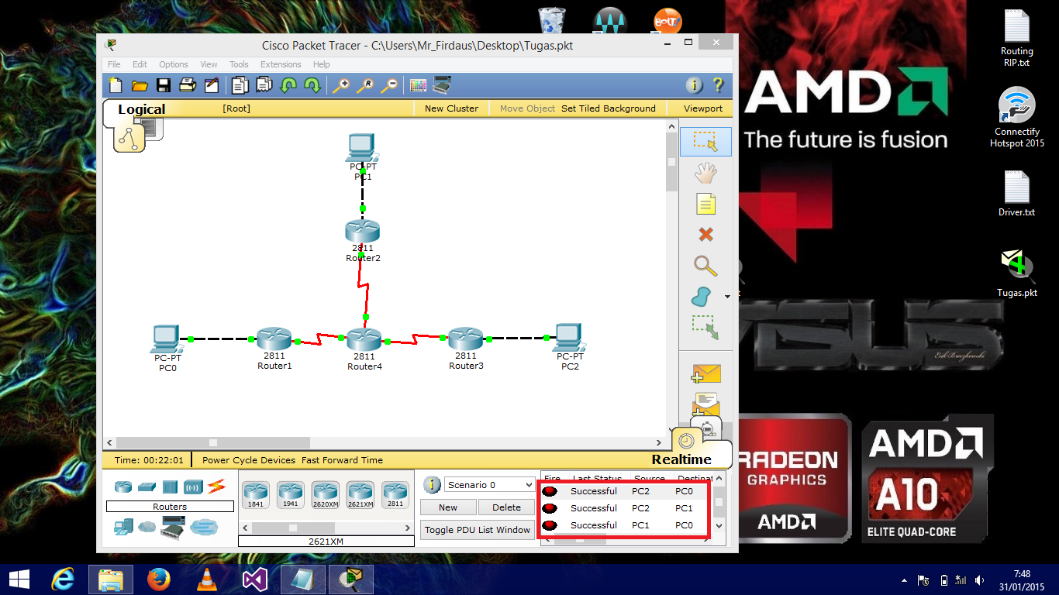Image resolution: width=1059 pixels, height=595 pixels.
Task: Select the Hubs device category icon
Action: (x=170, y=487)
